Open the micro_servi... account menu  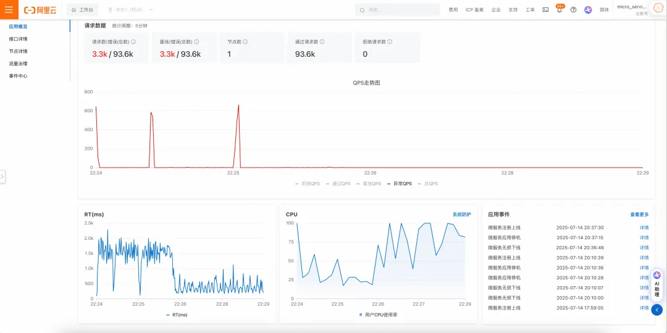coord(632,10)
